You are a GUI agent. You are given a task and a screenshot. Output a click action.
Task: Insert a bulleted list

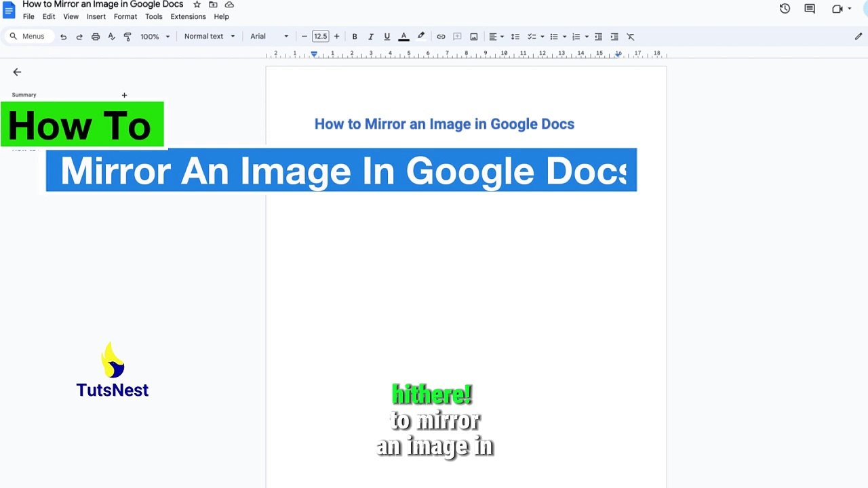[553, 37]
